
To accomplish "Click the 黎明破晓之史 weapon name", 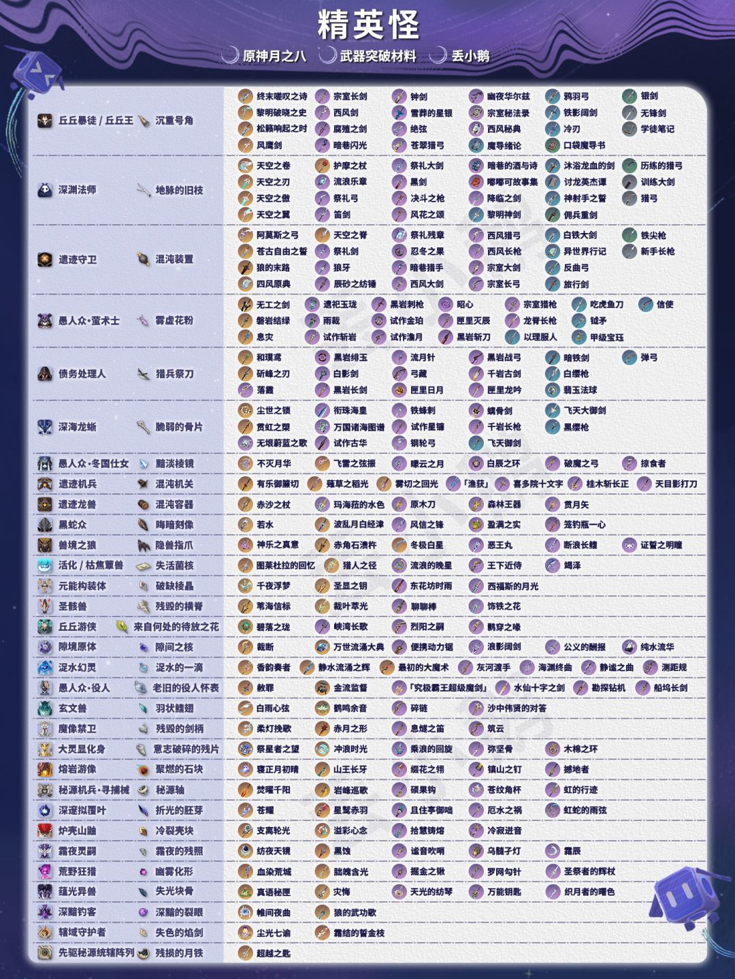I will 282,112.
